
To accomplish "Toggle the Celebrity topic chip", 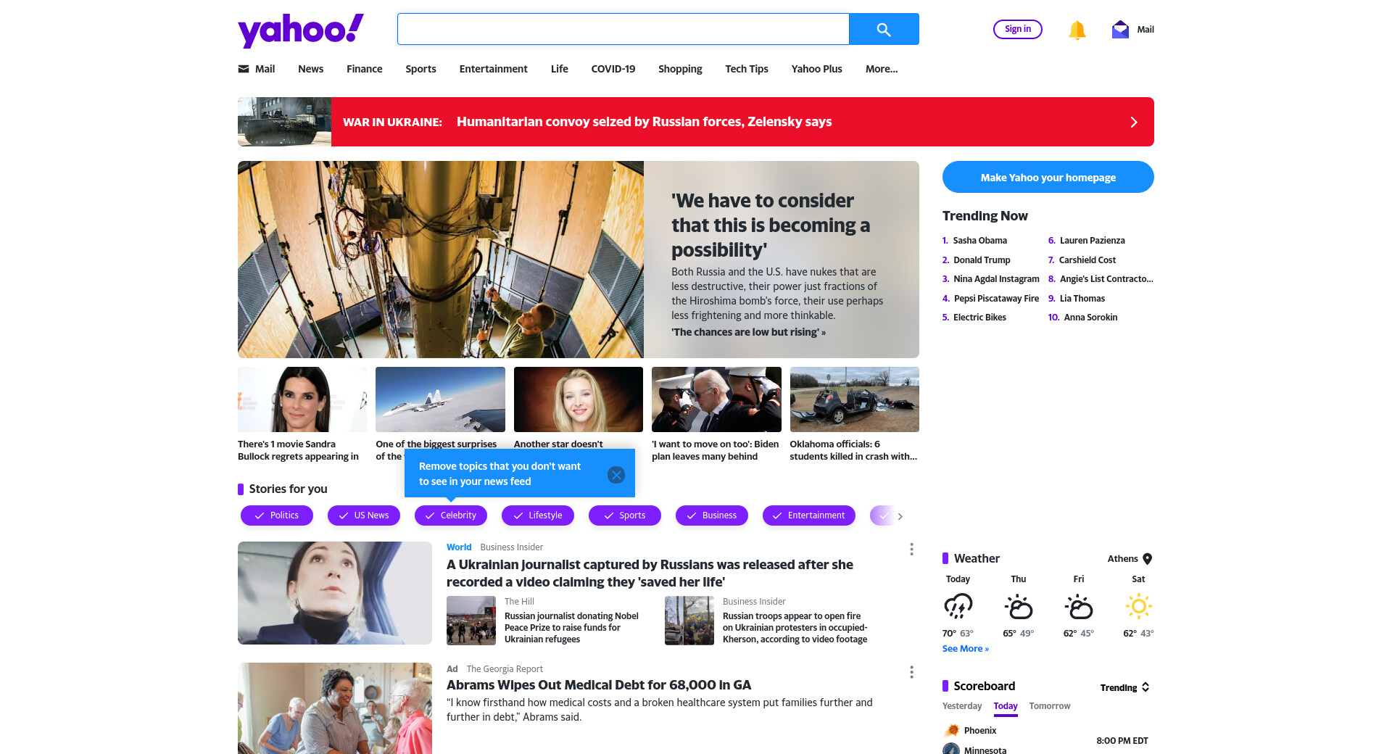I will click(451, 515).
